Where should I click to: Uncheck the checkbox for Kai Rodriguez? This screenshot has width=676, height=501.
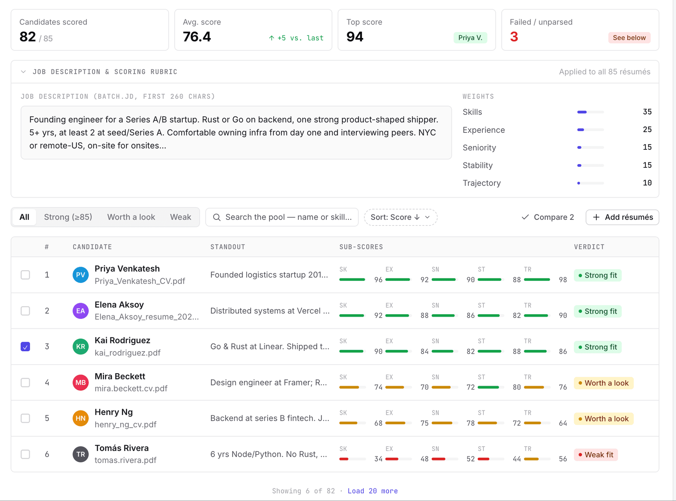(x=25, y=347)
